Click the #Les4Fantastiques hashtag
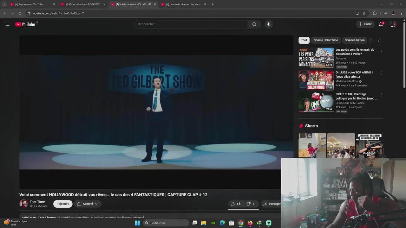Image resolution: width=406 pixels, height=228 pixels. click(103, 218)
